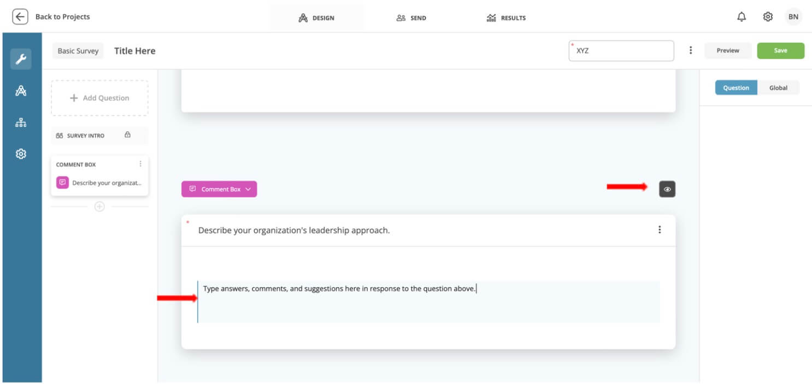Viewport: 812px width, 387px height.
Task: Switch to the DESIGN tab
Action: point(316,18)
